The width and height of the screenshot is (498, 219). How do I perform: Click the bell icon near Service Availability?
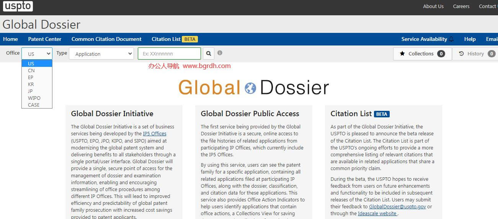click(451, 39)
